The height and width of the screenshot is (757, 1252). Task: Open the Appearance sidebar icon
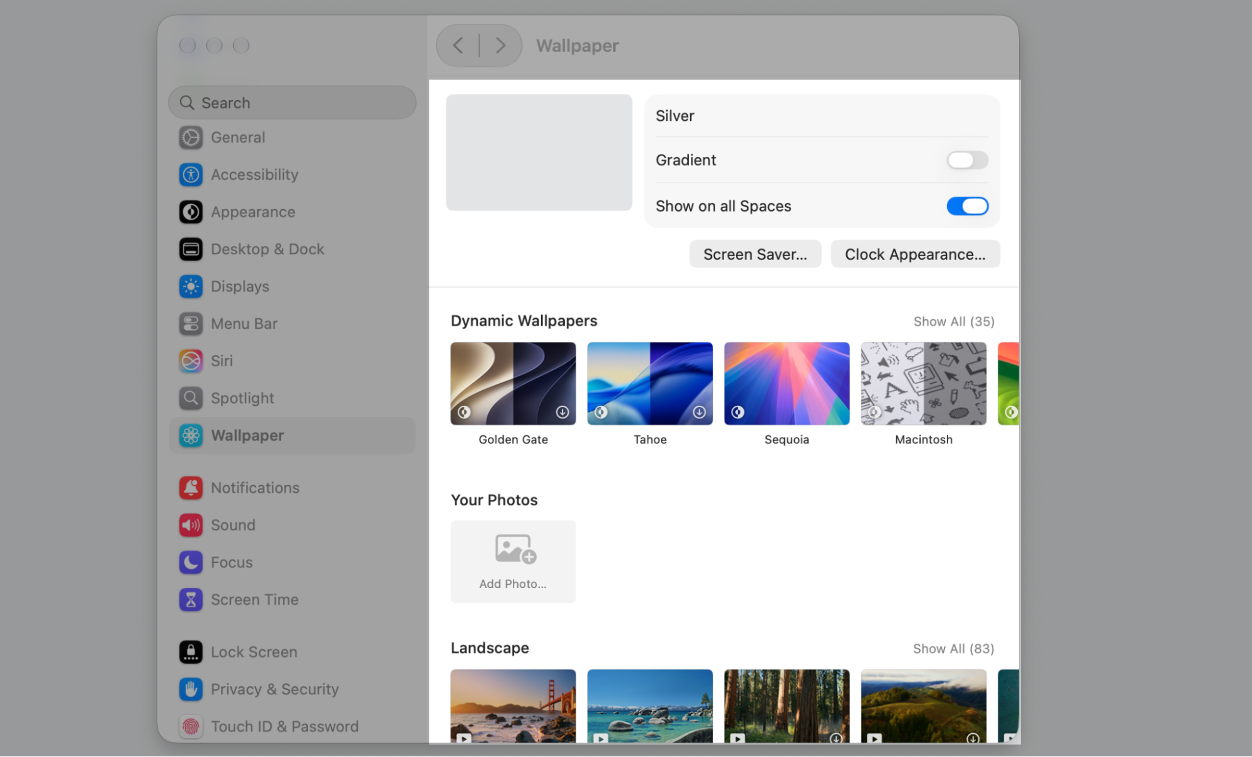[x=190, y=212]
